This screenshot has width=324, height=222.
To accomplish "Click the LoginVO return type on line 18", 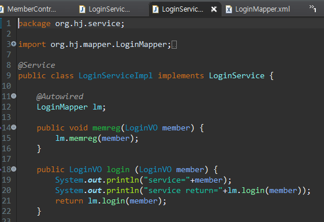I will click(x=86, y=170).
